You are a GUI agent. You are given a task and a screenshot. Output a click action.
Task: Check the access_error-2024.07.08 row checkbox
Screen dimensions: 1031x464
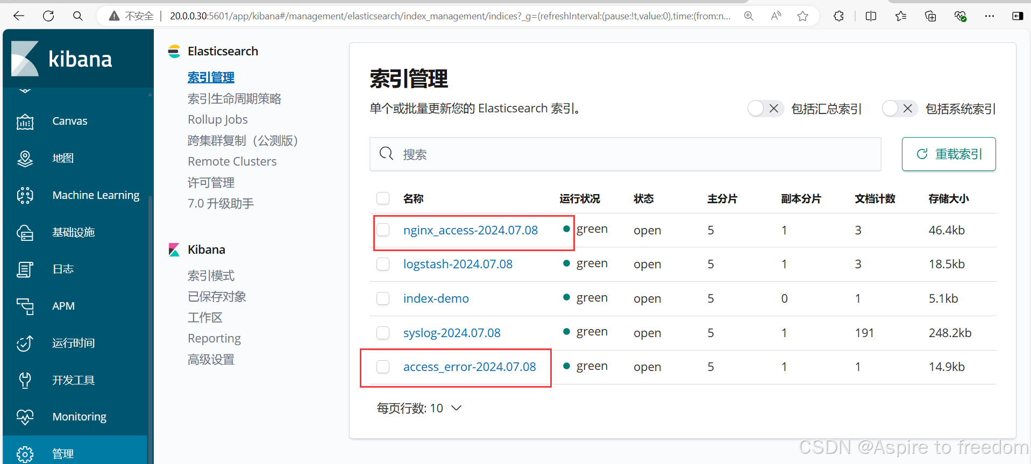(x=383, y=367)
